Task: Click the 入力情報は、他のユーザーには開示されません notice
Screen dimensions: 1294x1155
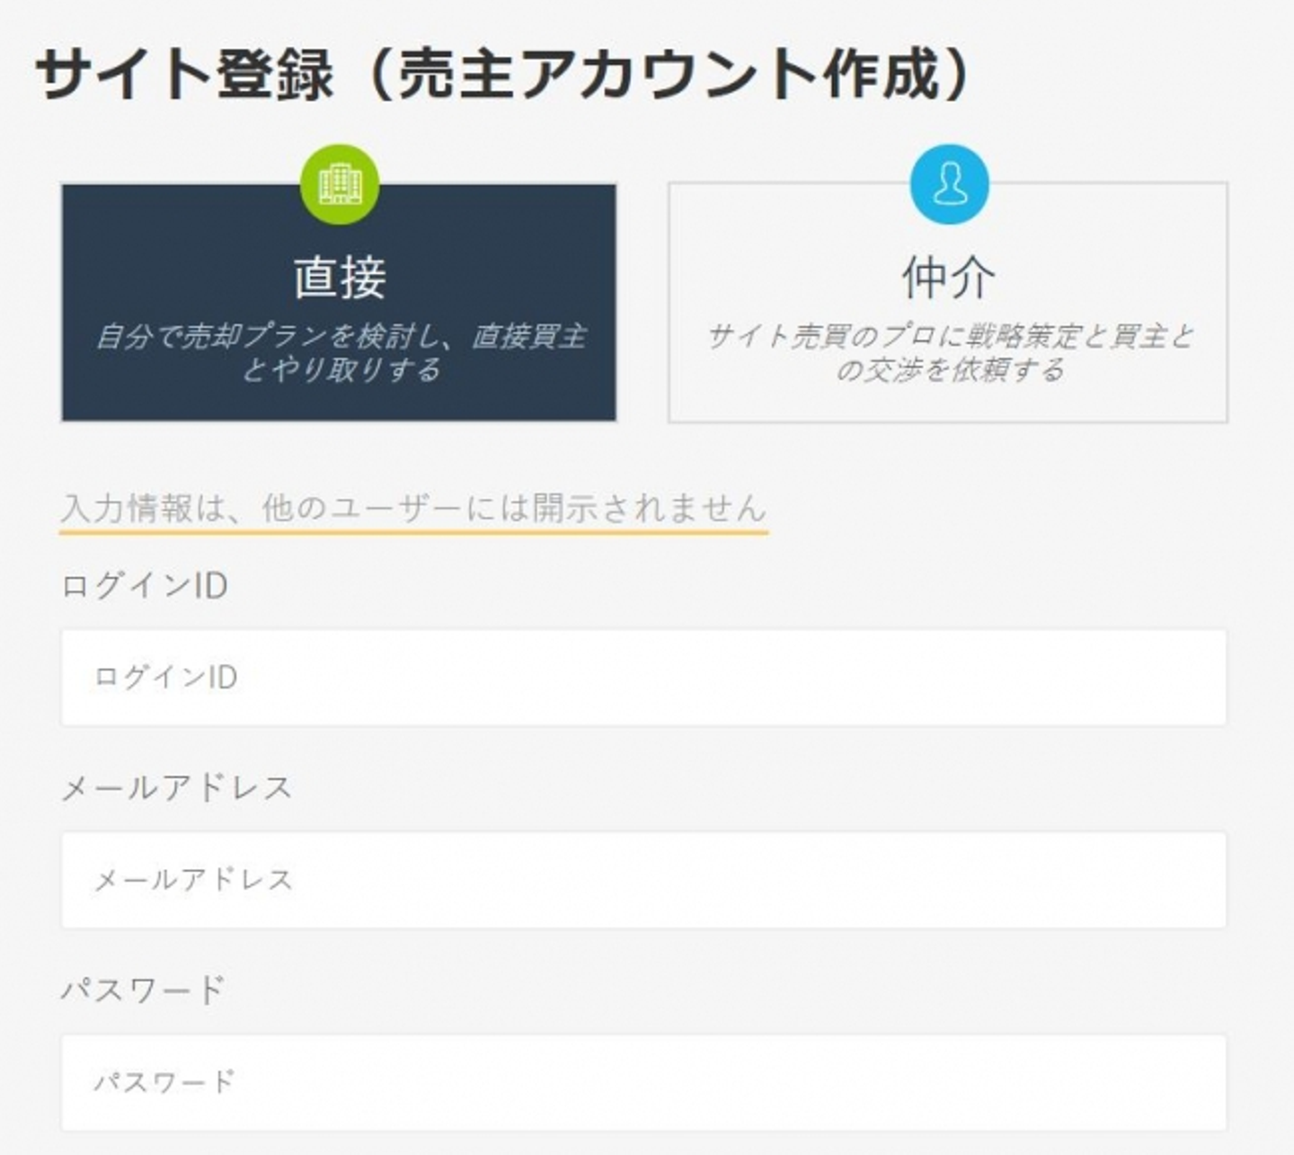Action: pos(413,508)
